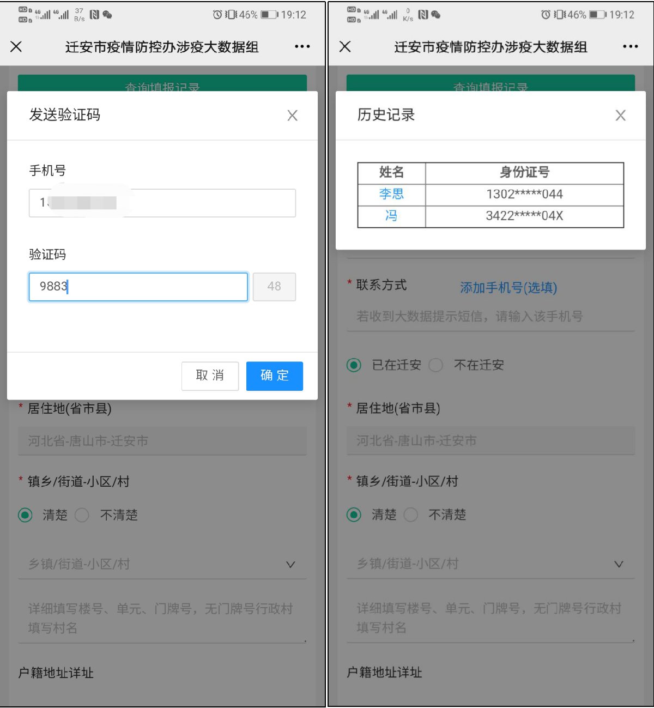This screenshot has height=708, width=654.
Task: Click 河北省-唐山市-迁安市 field on left page
Action: (162, 441)
